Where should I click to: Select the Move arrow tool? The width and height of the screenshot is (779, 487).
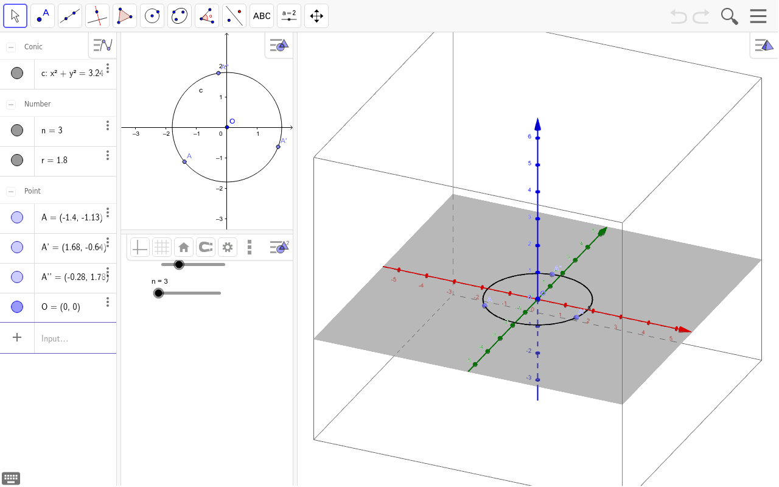pos(15,16)
